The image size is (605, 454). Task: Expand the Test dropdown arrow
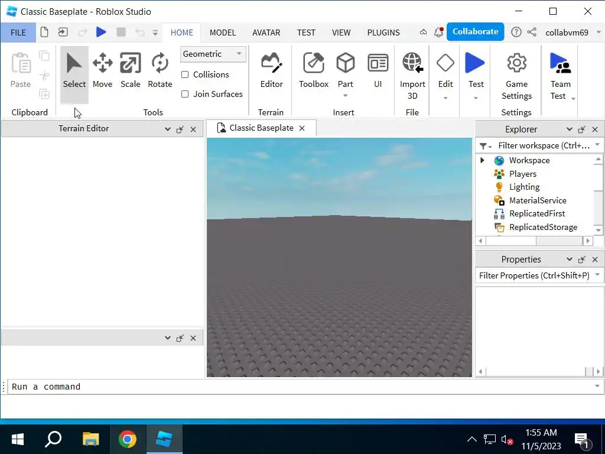click(x=476, y=98)
